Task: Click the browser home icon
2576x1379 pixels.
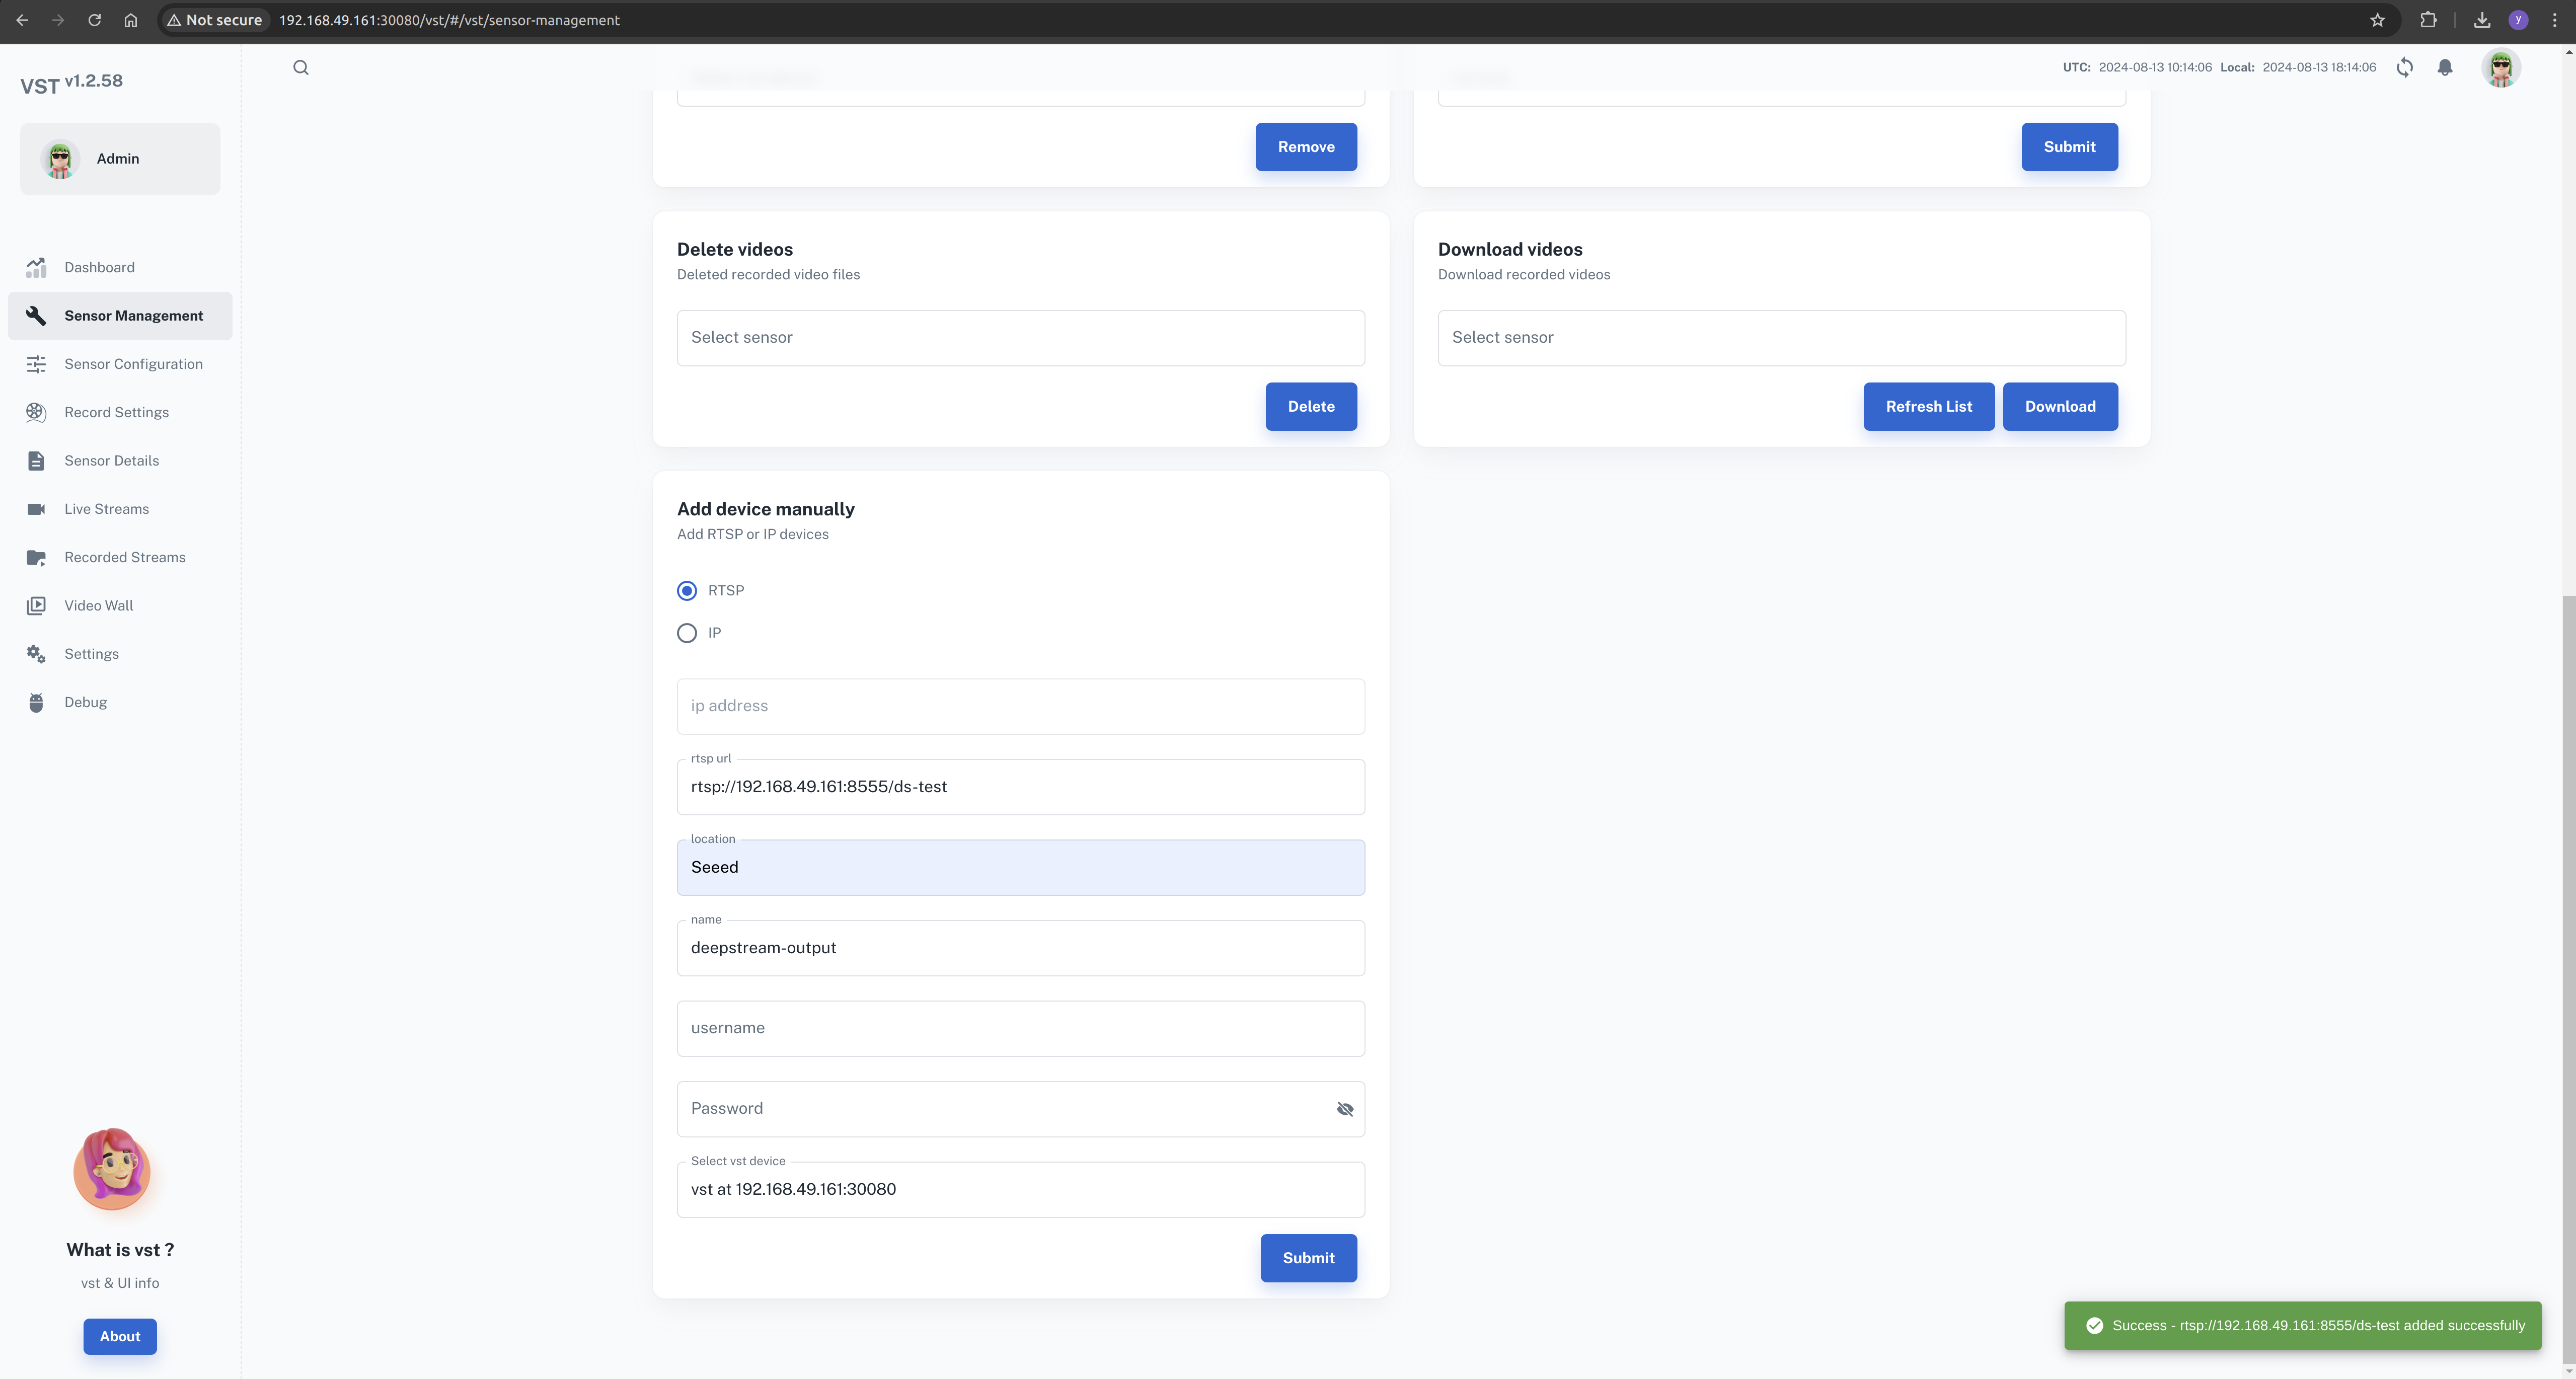Action: 130,20
